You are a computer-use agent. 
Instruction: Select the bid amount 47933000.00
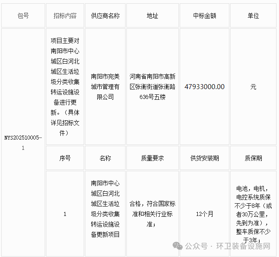pos(204,87)
